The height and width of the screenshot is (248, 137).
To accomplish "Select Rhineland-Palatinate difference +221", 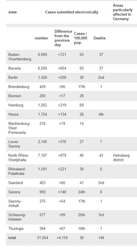I will click(x=62, y=169).
